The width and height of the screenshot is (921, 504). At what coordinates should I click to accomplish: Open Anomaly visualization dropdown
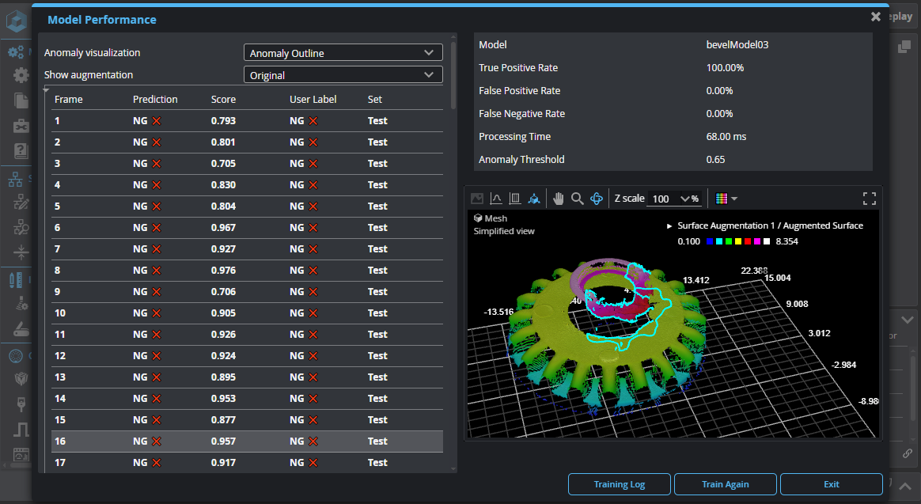(x=343, y=53)
